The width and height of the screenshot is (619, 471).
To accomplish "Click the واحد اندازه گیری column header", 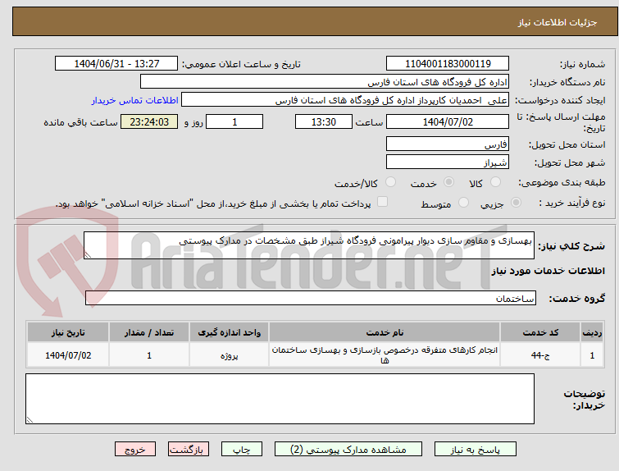I will coord(229,332).
